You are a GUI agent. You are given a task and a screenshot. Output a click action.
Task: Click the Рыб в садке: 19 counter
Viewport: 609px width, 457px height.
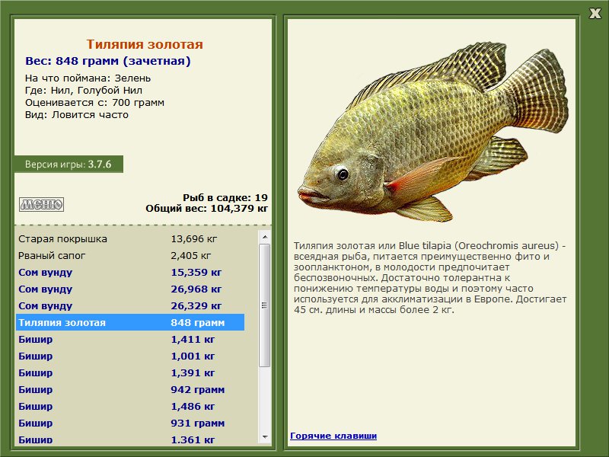point(225,198)
